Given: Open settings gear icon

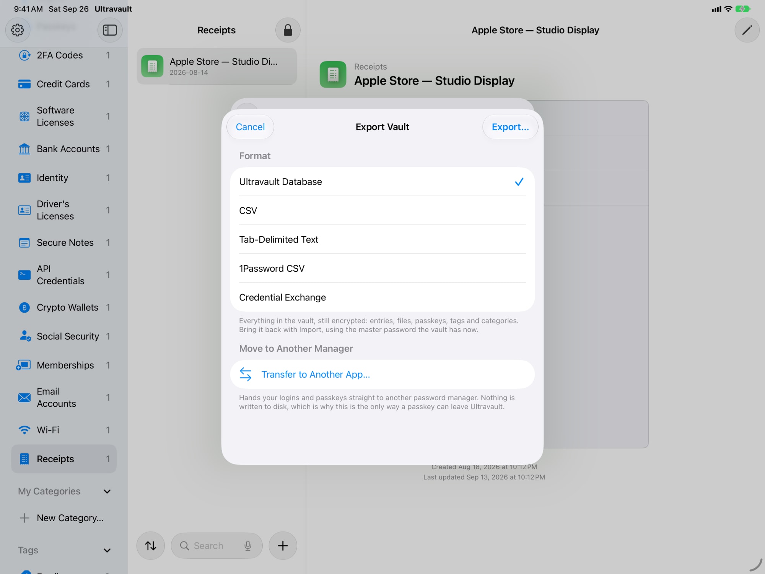Looking at the screenshot, I should click(18, 30).
